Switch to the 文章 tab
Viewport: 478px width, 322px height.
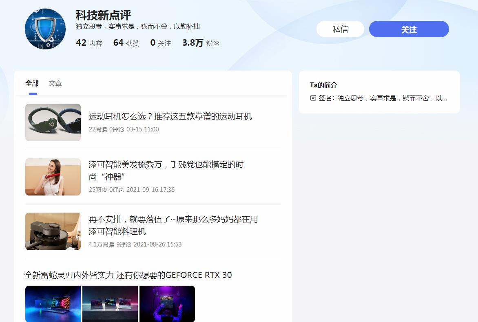(x=55, y=83)
